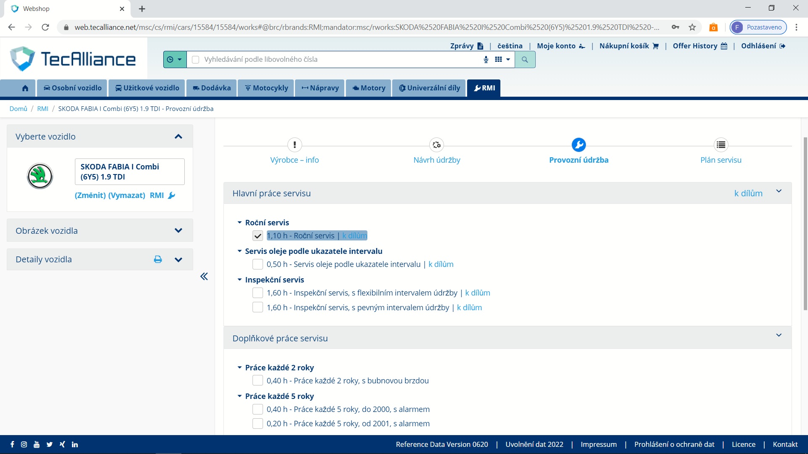Check Práce každé 2 roky, s bubnovou brzdou
808x454 pixels.
[258, 381]
